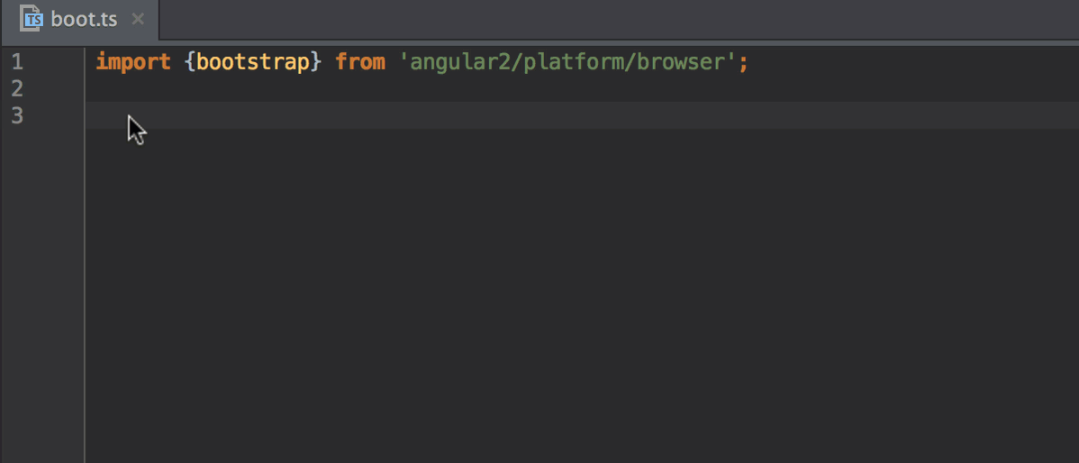This screenshot has width=1079, height=463.
Task: Click the TypeScript file icon on boot.ts tab
Action: click(32, 19)
